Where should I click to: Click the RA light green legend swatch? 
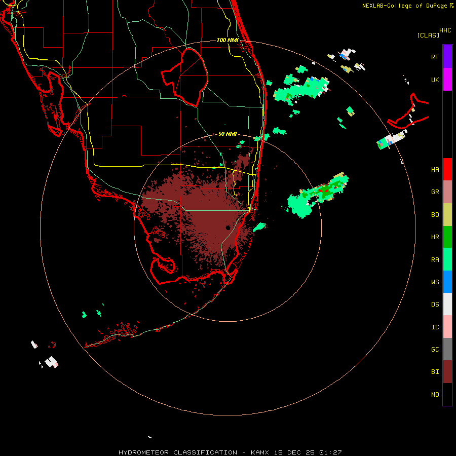pos(447,259)
